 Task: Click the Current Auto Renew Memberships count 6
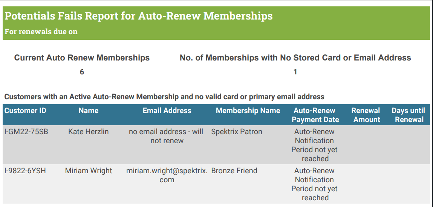click(82, 72)
